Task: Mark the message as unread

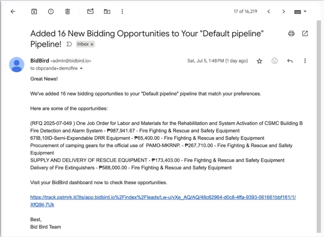Action: (90, 11)
